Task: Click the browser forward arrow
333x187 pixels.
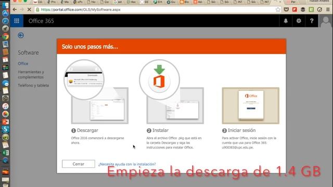Action: (x=22, y=9)
